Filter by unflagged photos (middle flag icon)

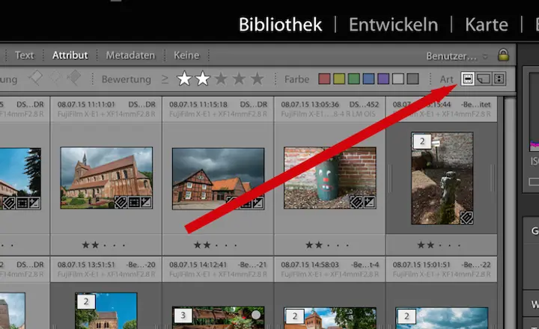click(55, 79)
